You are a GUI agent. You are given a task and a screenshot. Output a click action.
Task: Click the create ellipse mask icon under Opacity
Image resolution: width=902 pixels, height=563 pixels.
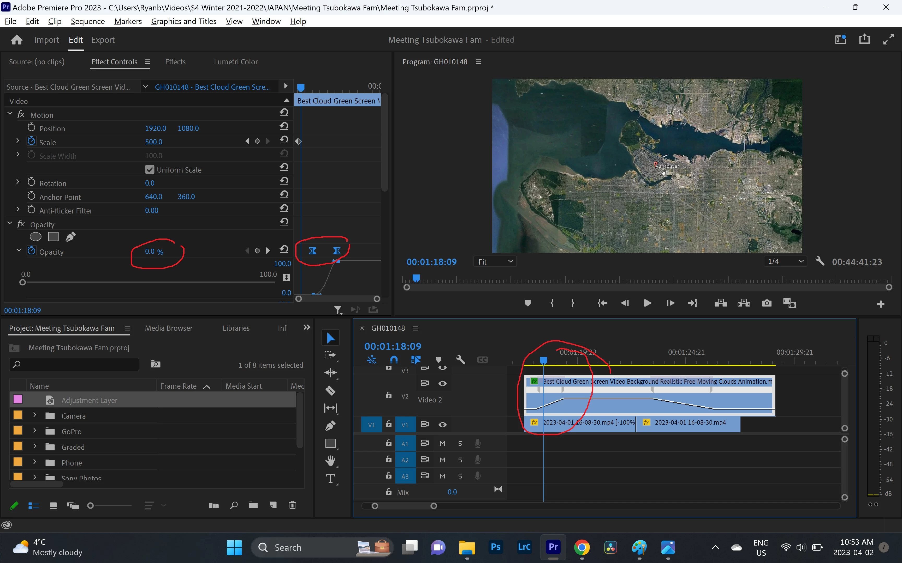tap(35, 237)
